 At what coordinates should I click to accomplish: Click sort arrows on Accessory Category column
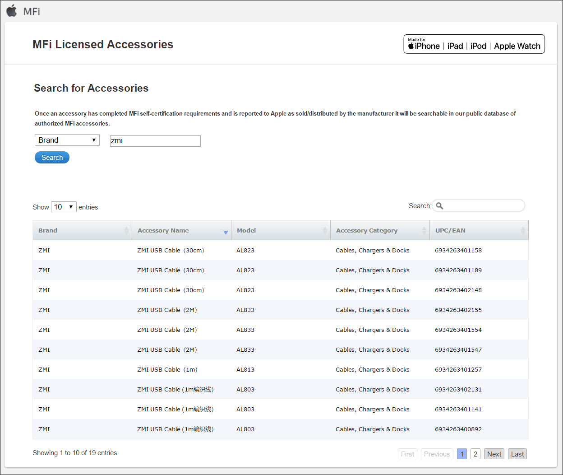424,231
